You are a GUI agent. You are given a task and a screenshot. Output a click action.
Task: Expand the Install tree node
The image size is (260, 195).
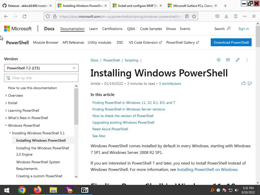point(6,103)
